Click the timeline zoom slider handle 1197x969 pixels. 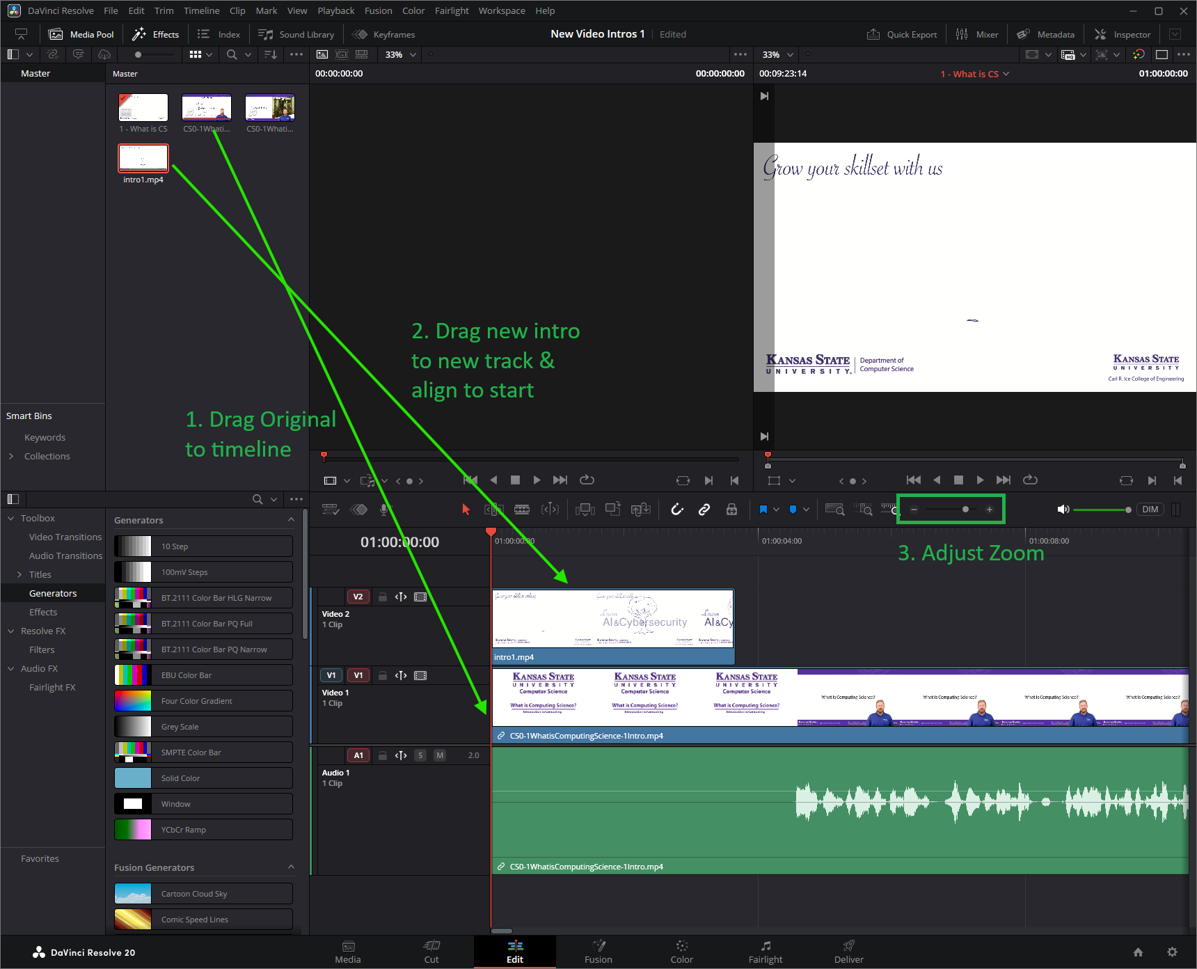(x=965, y=510)
